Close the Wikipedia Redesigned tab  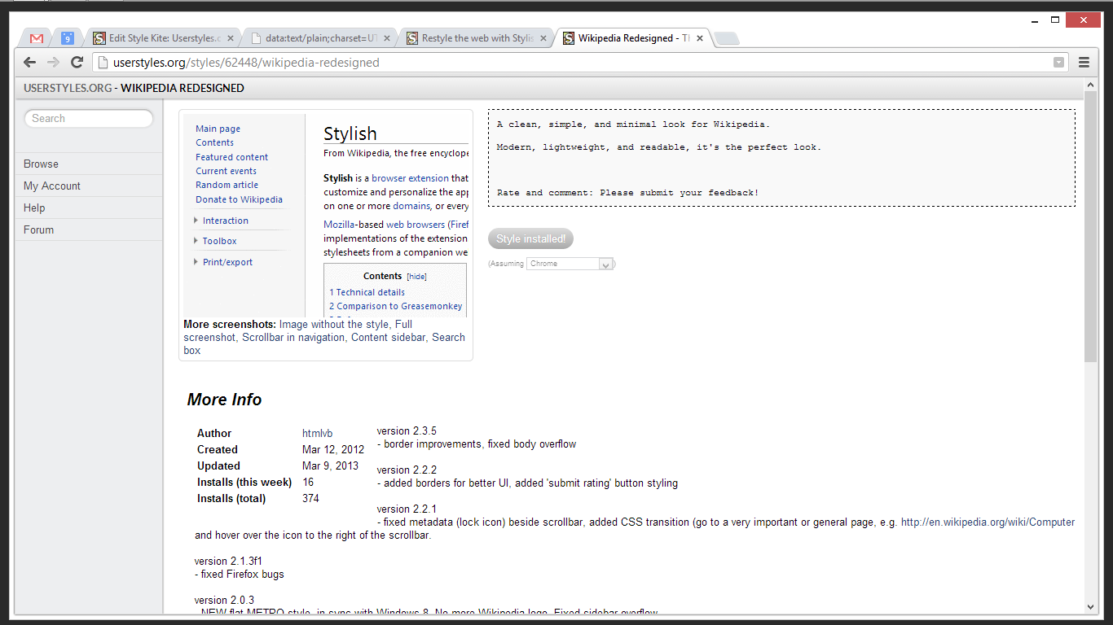(700, 38)
